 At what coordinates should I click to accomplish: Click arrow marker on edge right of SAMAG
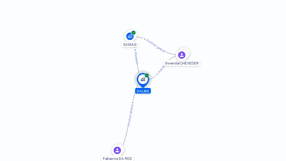pyautogui.click(x=144, y=39)
